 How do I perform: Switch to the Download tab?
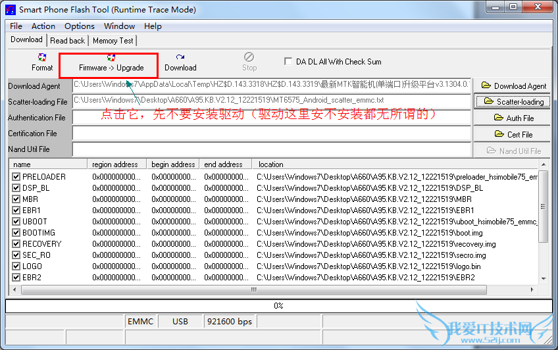[x=26, y=39]
